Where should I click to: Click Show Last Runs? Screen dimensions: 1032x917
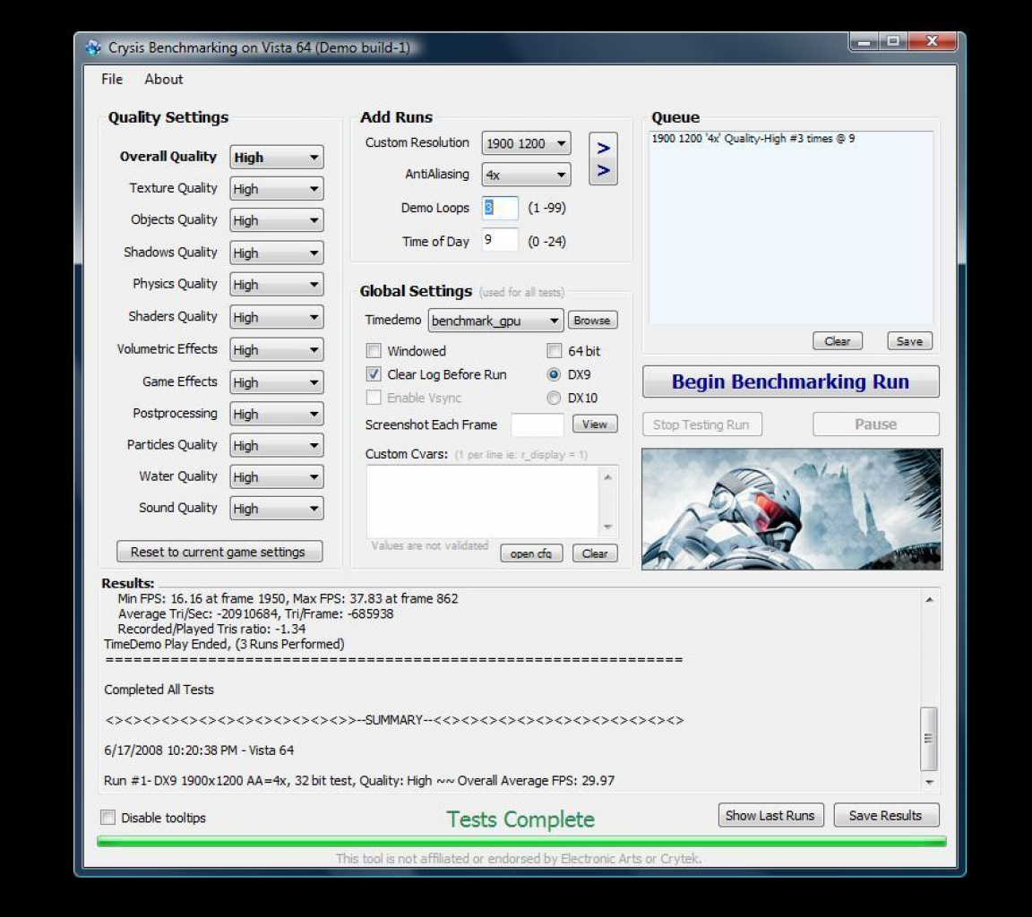770,816
